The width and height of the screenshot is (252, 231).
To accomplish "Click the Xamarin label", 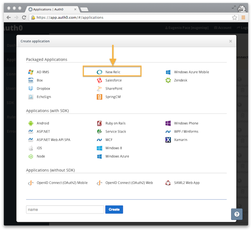I will coord(181,140).
